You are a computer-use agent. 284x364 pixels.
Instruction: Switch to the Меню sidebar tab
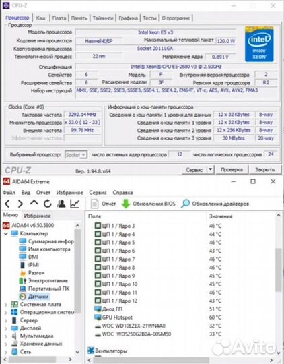[x=11, y=215]
